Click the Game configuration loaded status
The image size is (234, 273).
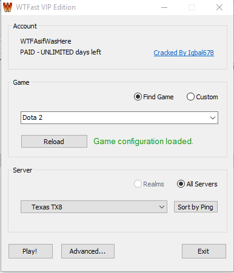(143, 142)
